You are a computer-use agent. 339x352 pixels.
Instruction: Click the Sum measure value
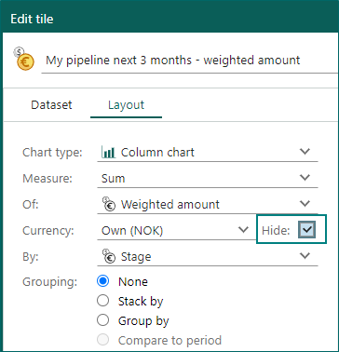click(x=113, y=179)
